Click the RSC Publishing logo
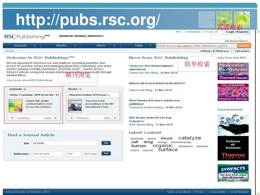 coord(27,36)
